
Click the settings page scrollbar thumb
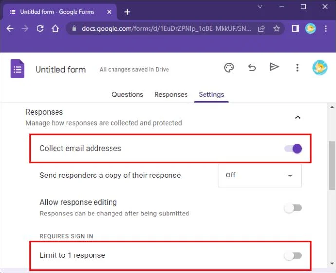(332, 165)
